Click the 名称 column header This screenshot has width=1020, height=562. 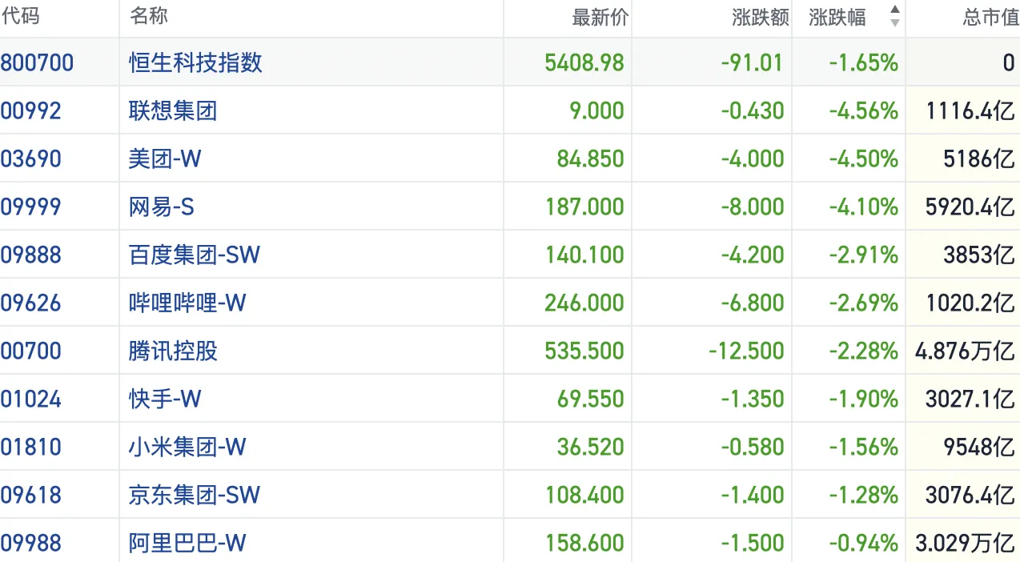tap(149, 17)
